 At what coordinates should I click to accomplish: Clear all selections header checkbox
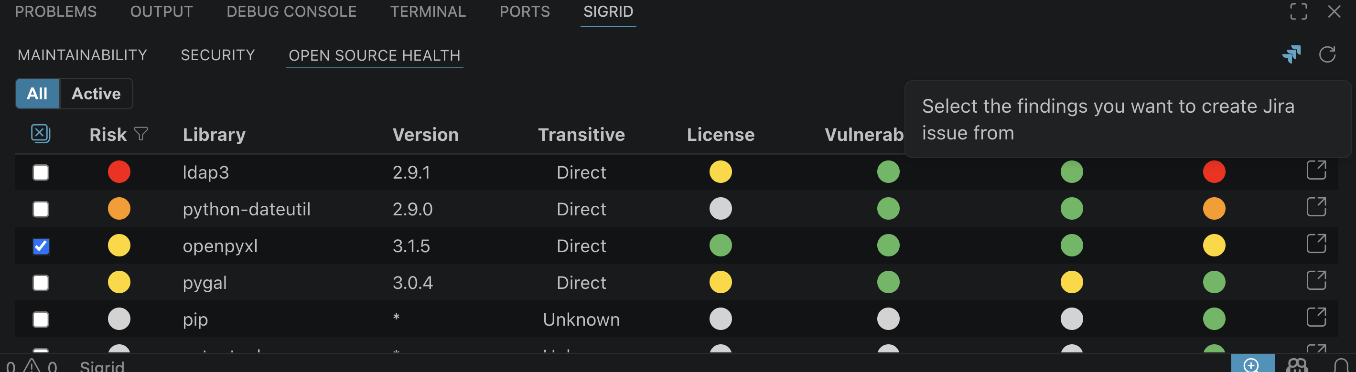pyautogui.click(x=41, y=134)
